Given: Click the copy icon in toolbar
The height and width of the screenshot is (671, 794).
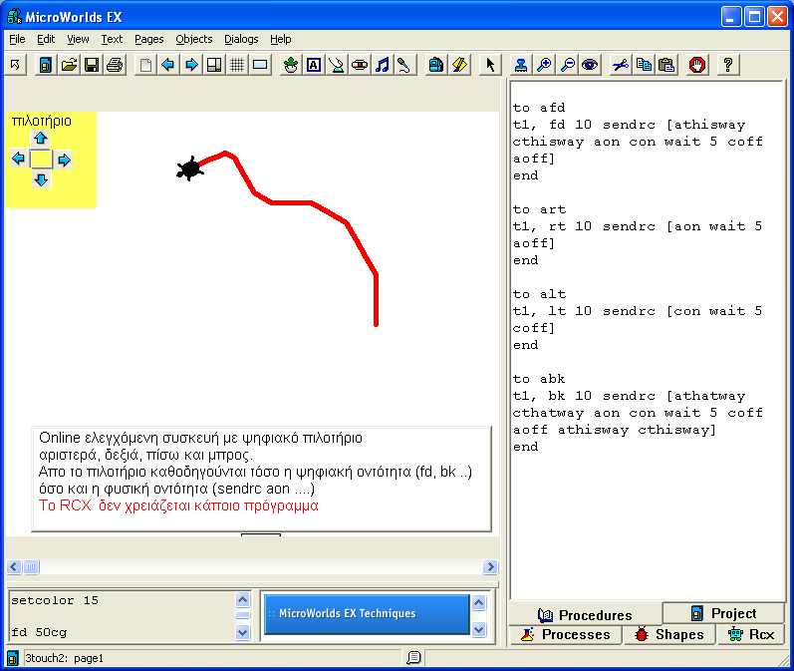Looking at the screenshot, I should coord(644,65).
